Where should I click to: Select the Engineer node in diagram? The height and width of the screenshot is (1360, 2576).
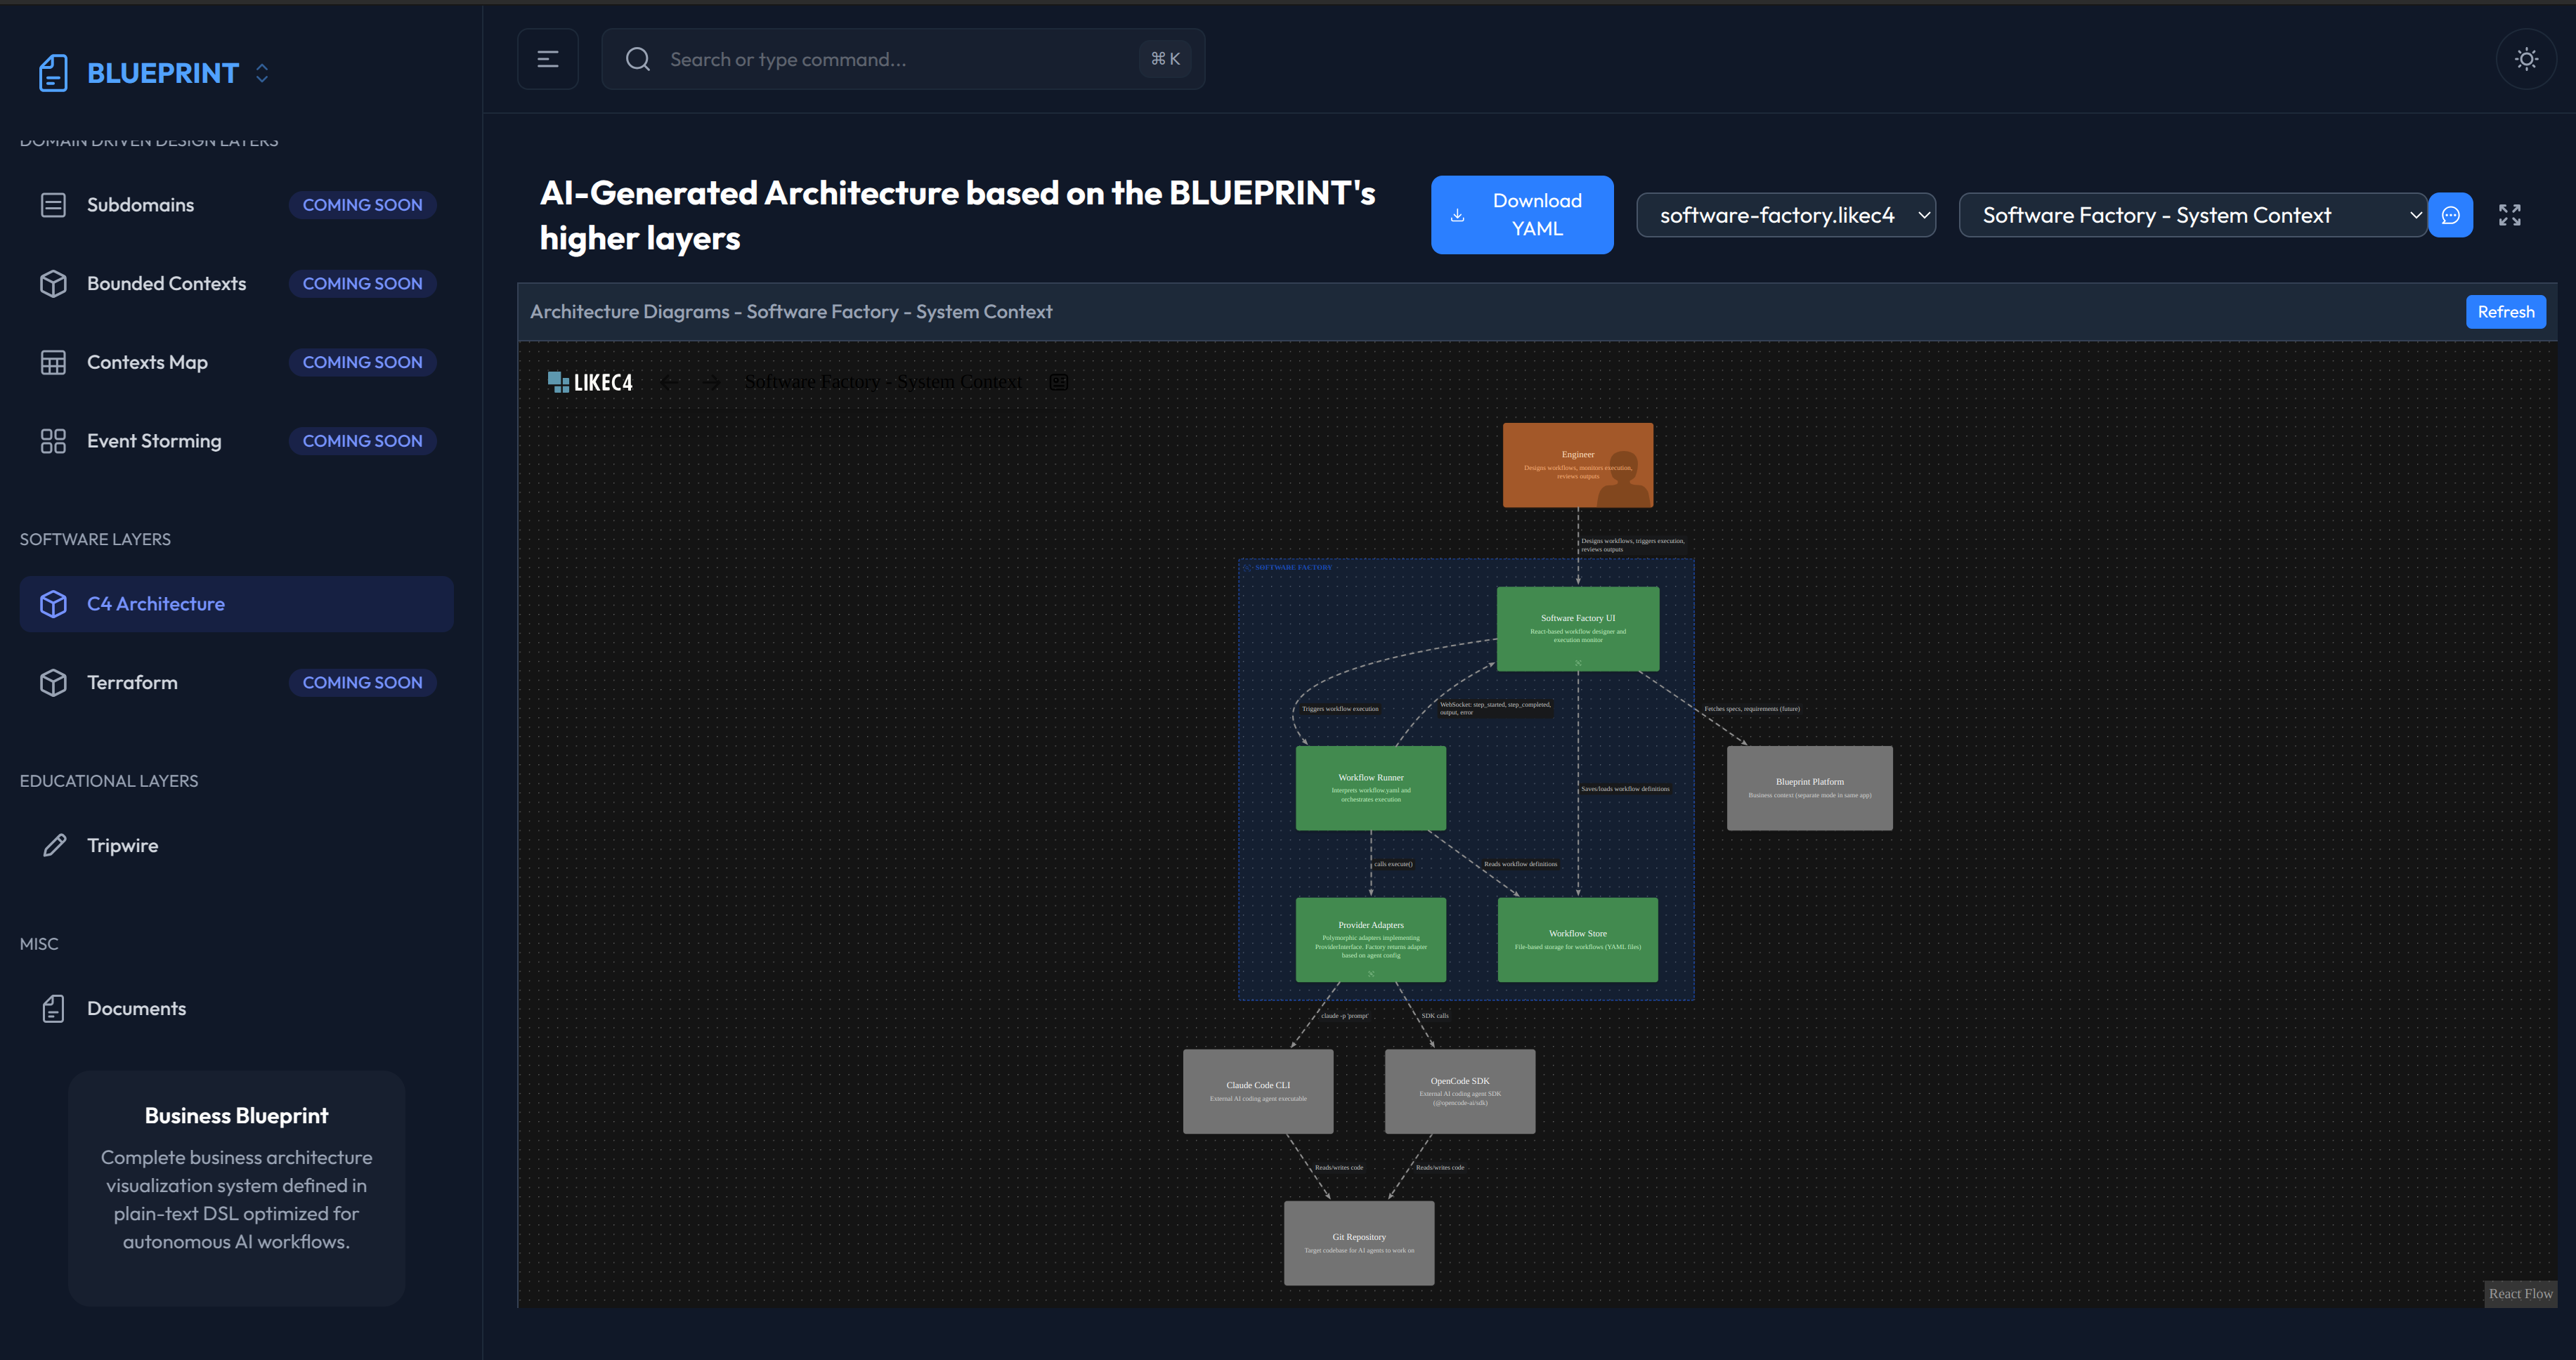point(1577,465)
